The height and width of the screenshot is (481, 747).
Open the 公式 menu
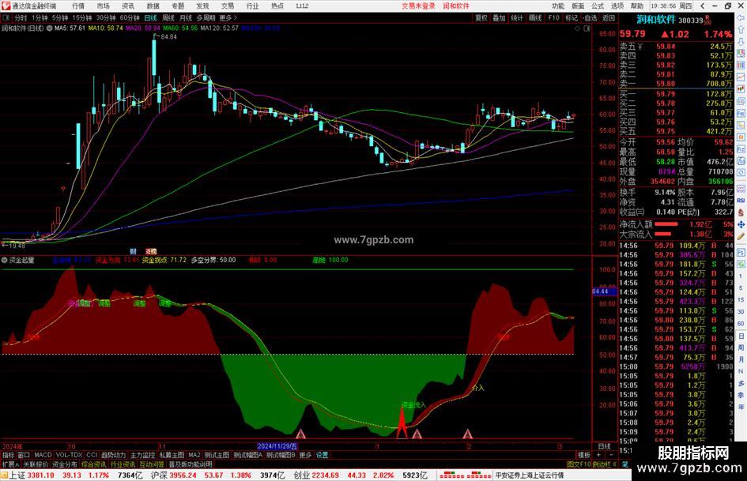coord(598,6)
